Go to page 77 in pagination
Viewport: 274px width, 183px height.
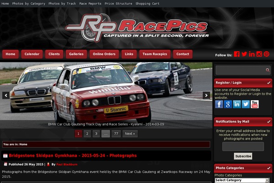coord(116,134)
